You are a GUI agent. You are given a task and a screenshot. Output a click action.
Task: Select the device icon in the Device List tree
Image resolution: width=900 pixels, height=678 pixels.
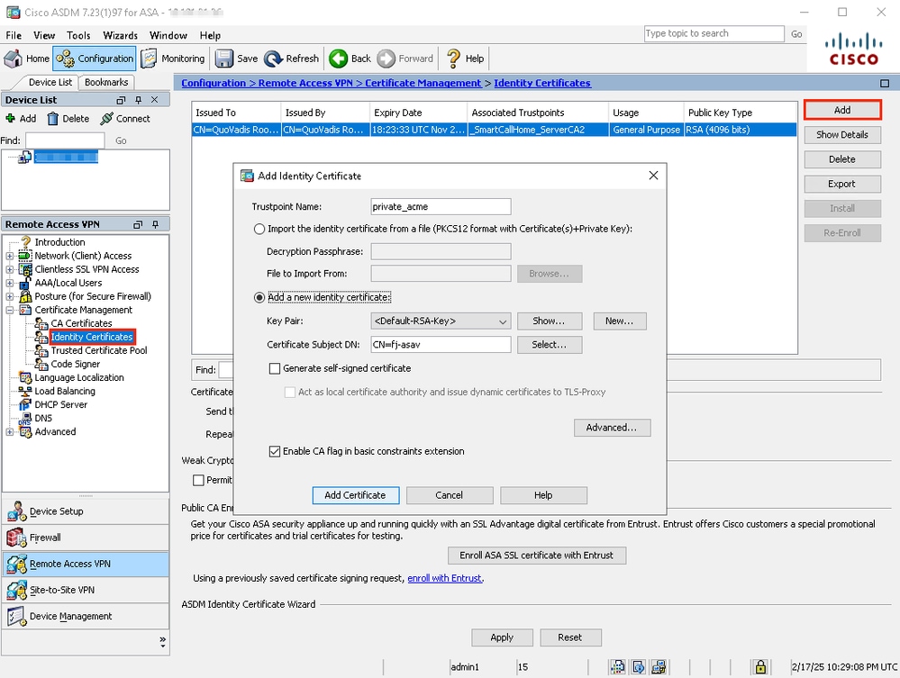click(24, 158)
